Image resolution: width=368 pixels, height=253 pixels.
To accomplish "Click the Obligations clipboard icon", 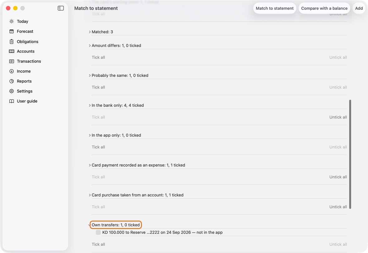I will pyautogui.click(x=12, y=41).
